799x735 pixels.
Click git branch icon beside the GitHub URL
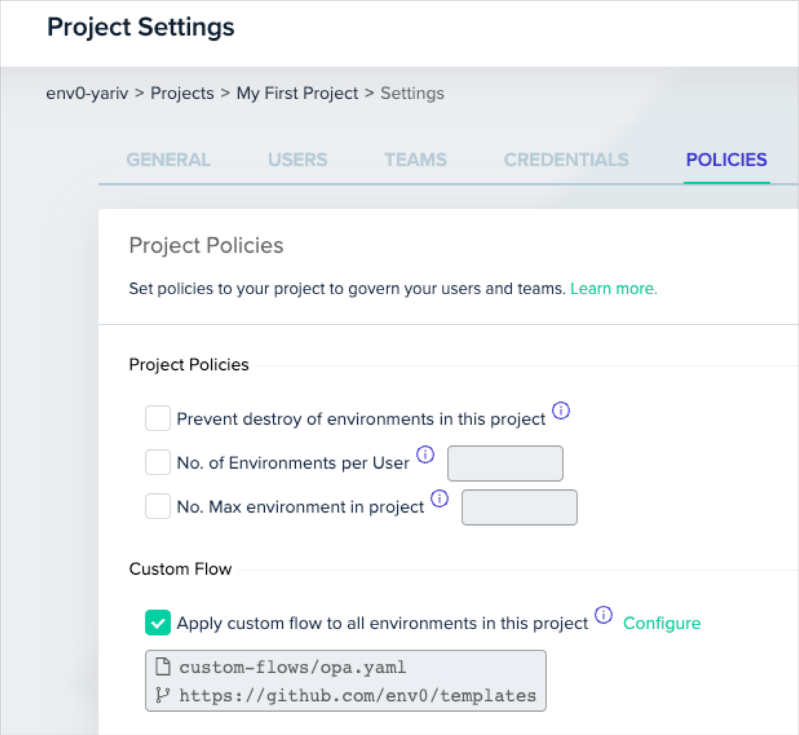(163, 695)
